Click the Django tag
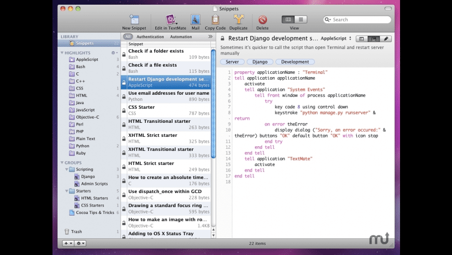452x255 pixels. click(260, 62)
